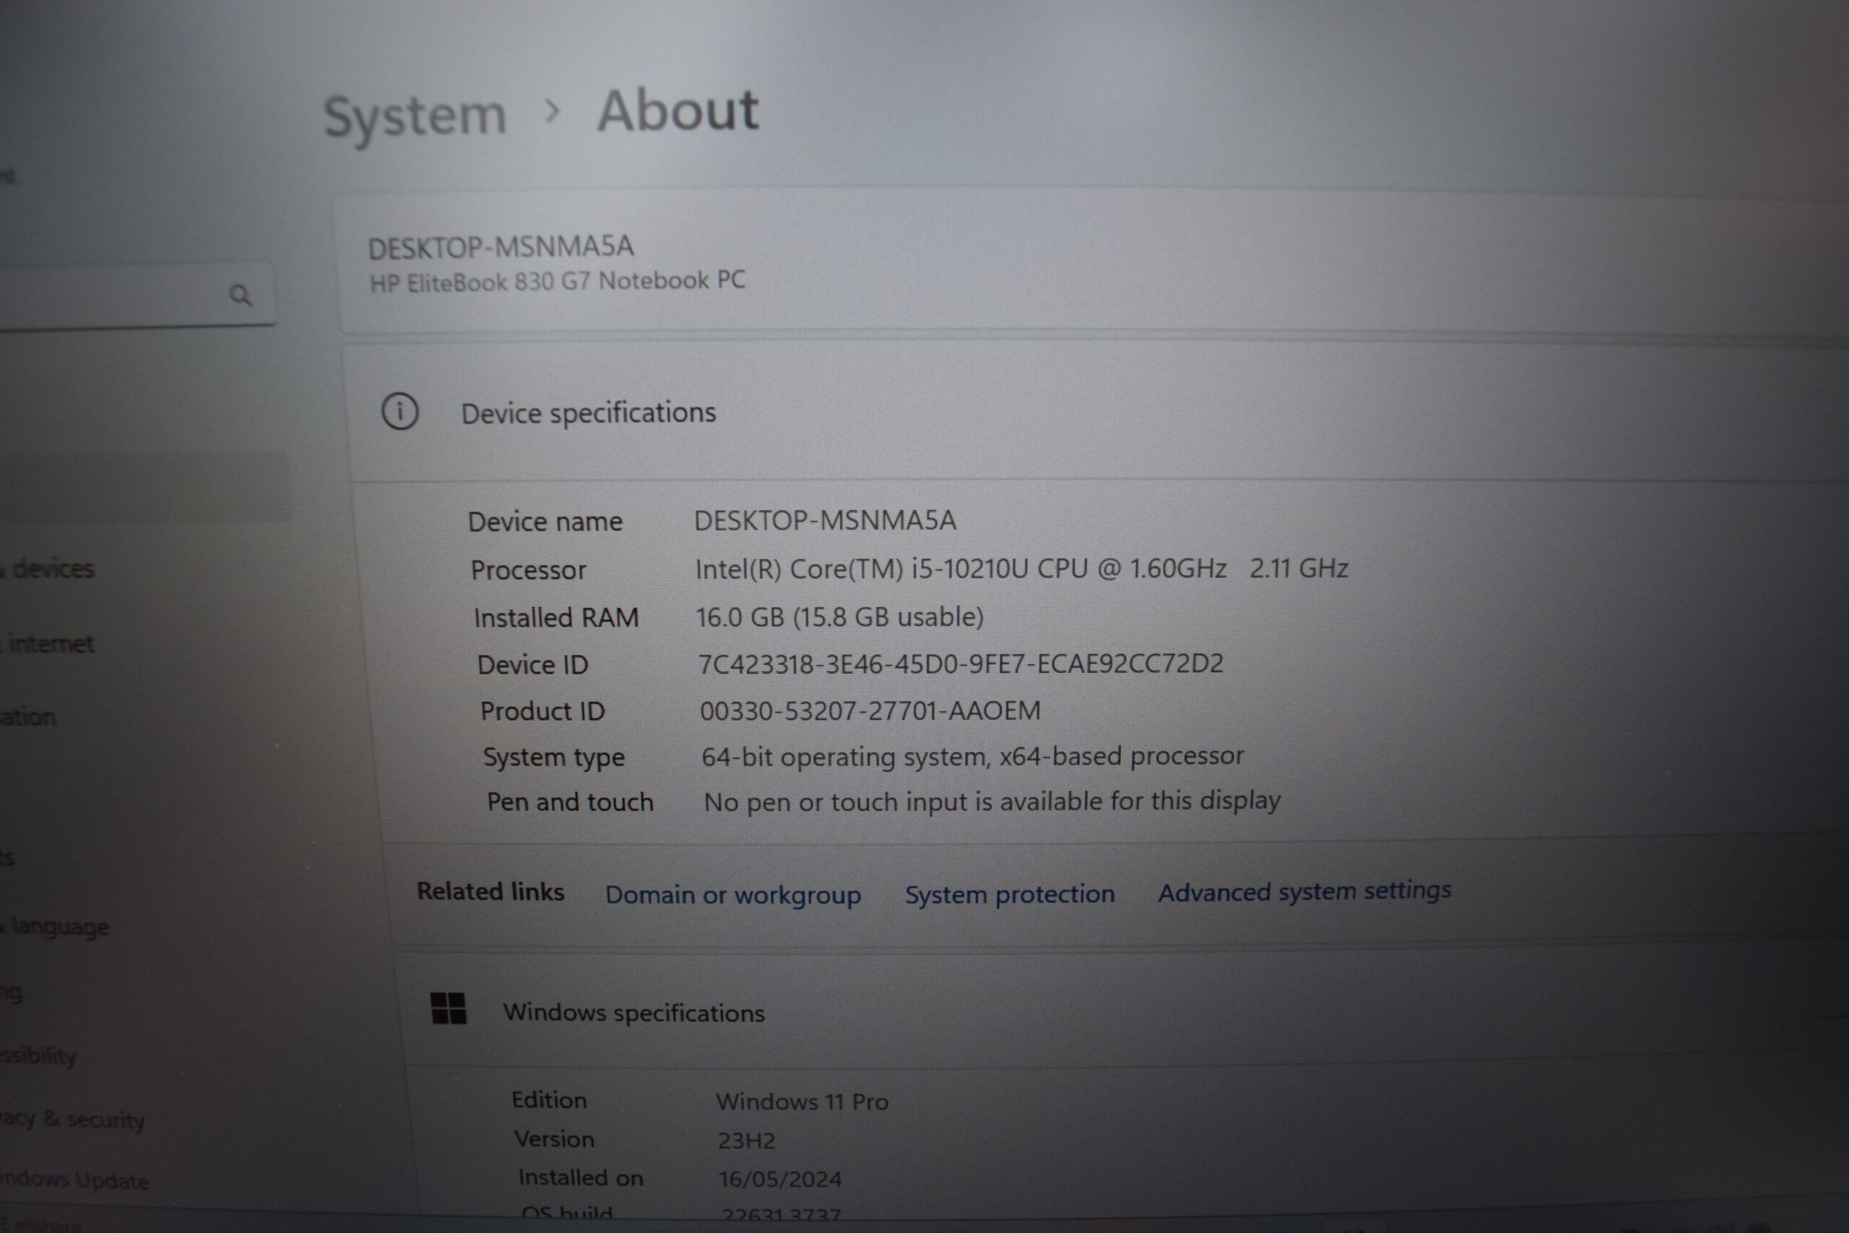Image resolution: width=1849 pixels, height=1233 pixels.
Task: Click the Product ID label
Action: click(542, 711)
